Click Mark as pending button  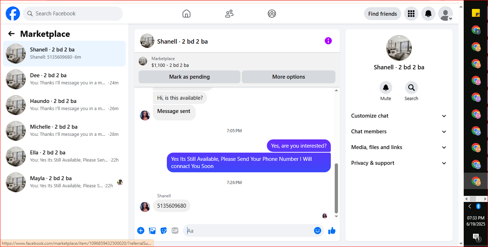[x=189, y=77]
